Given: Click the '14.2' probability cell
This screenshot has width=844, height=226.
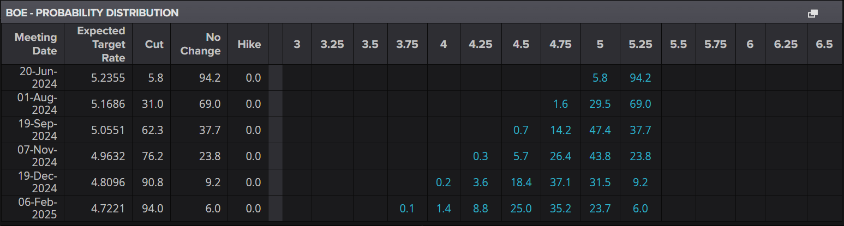Looking at the screenshot, I should click(x=560, y=130).
